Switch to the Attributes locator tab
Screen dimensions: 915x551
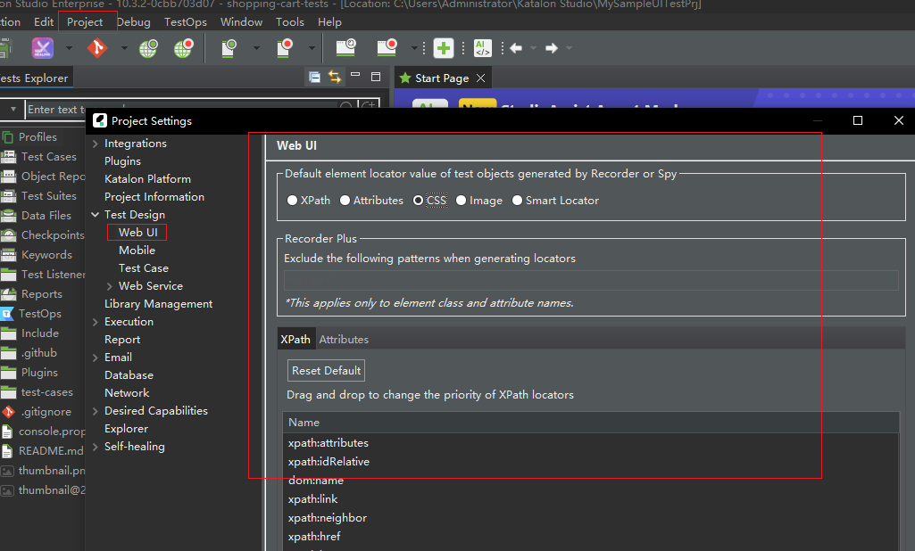pos(344,340)
